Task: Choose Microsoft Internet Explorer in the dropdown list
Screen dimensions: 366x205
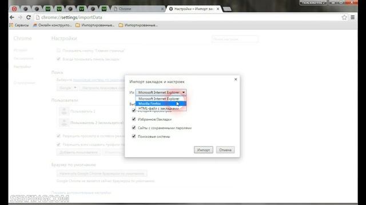Action: pos(161,99)
